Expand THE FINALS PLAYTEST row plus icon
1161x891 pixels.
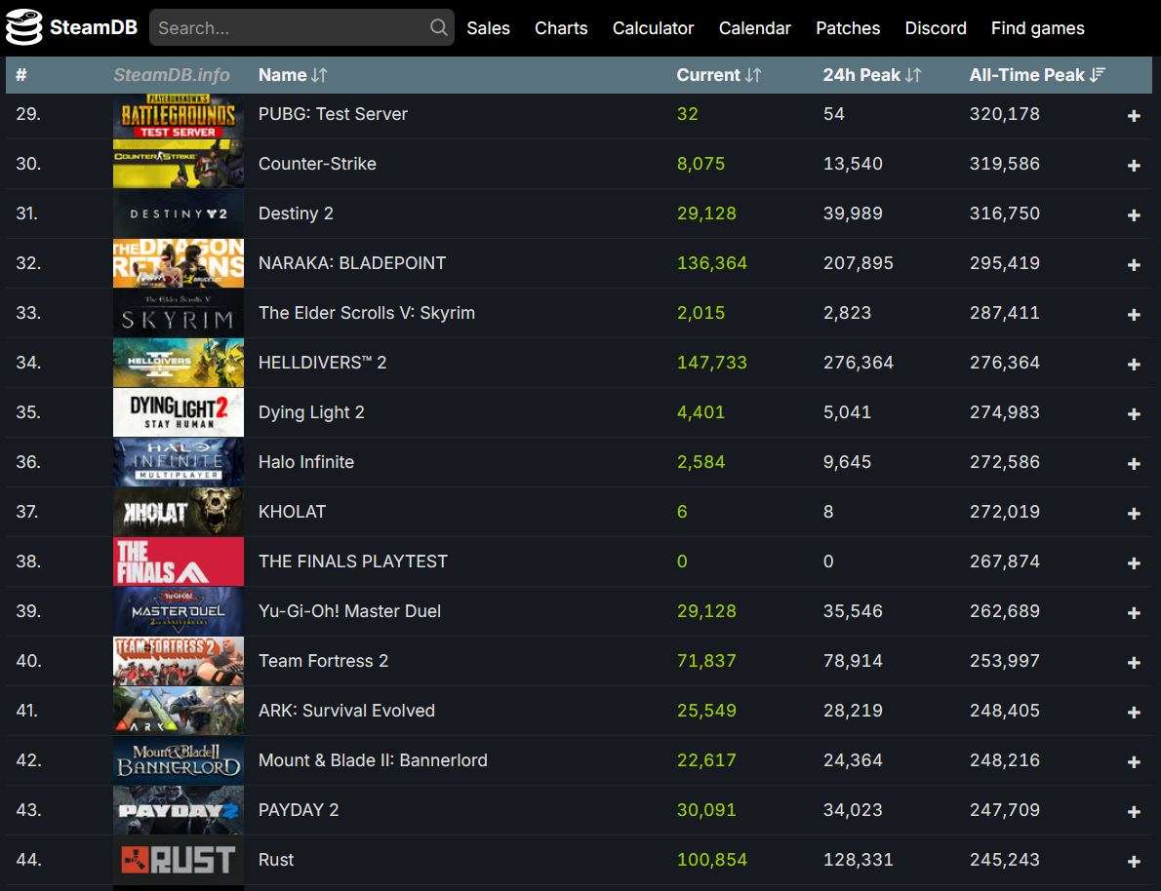point(1134,562)
